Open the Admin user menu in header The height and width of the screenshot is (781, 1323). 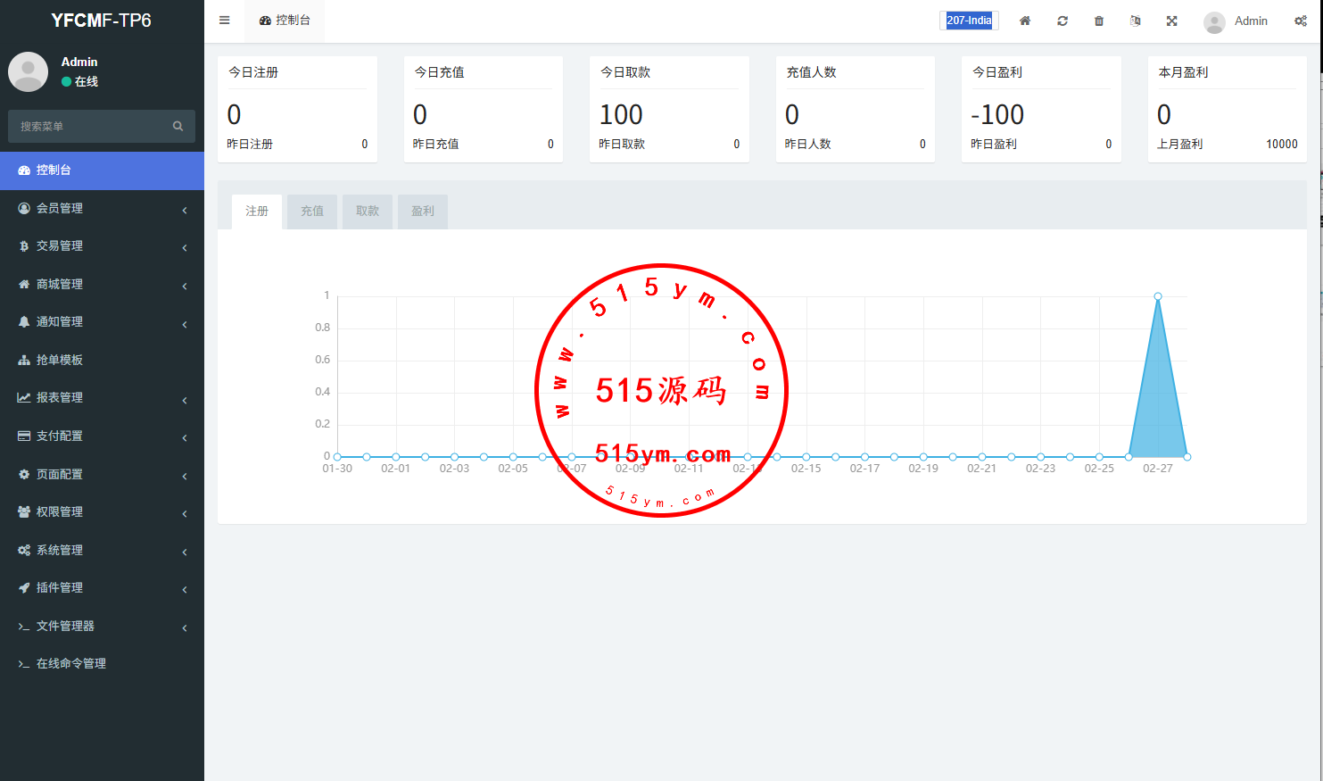[x=1236, y=21]
